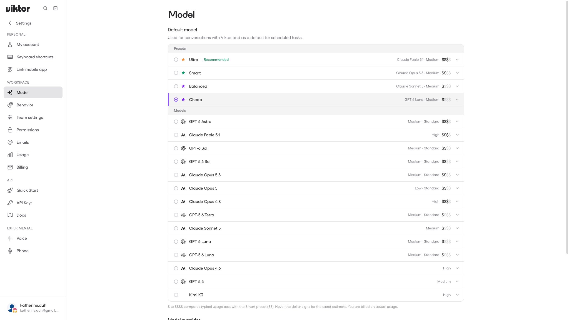Click the green star icon beside Smart
This screenshot has width=569, height=320.
183,73
